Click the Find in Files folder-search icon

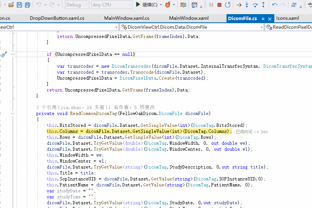click(x=183, y=5)
